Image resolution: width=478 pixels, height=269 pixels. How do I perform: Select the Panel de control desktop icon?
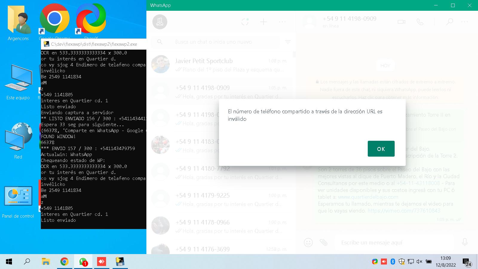coord(18,202)
